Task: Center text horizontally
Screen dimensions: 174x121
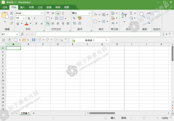Action: (58, 23)
